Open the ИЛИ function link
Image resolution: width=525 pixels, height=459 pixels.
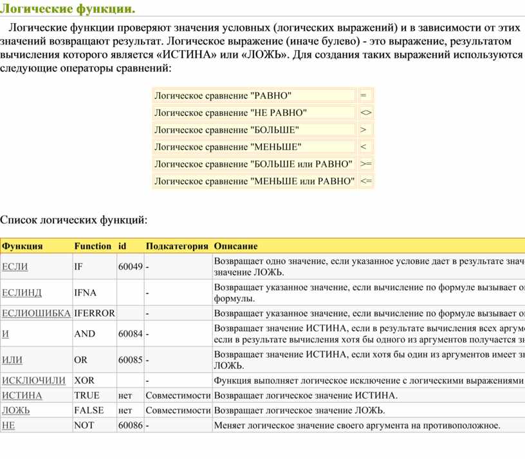click(12, 360)
